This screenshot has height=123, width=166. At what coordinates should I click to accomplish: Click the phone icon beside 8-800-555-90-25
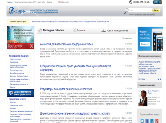tap(131, 2)
